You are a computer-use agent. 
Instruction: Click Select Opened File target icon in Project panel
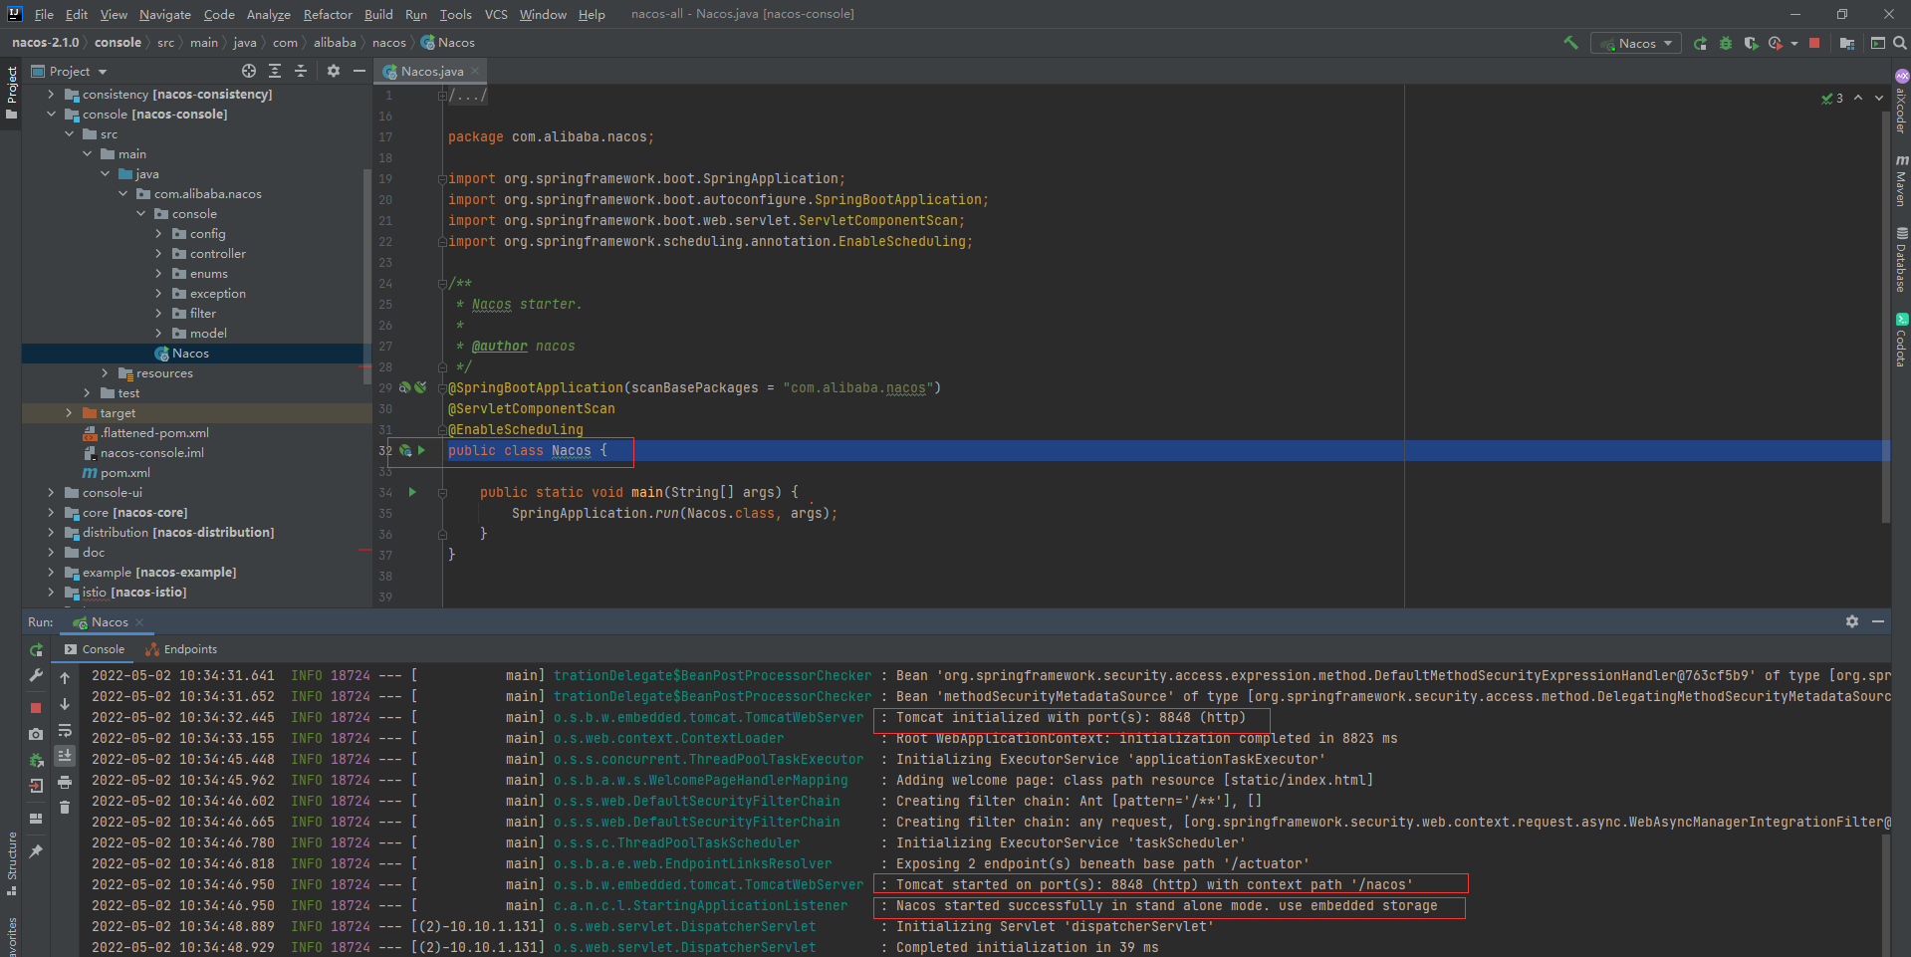tap(249, 71)
